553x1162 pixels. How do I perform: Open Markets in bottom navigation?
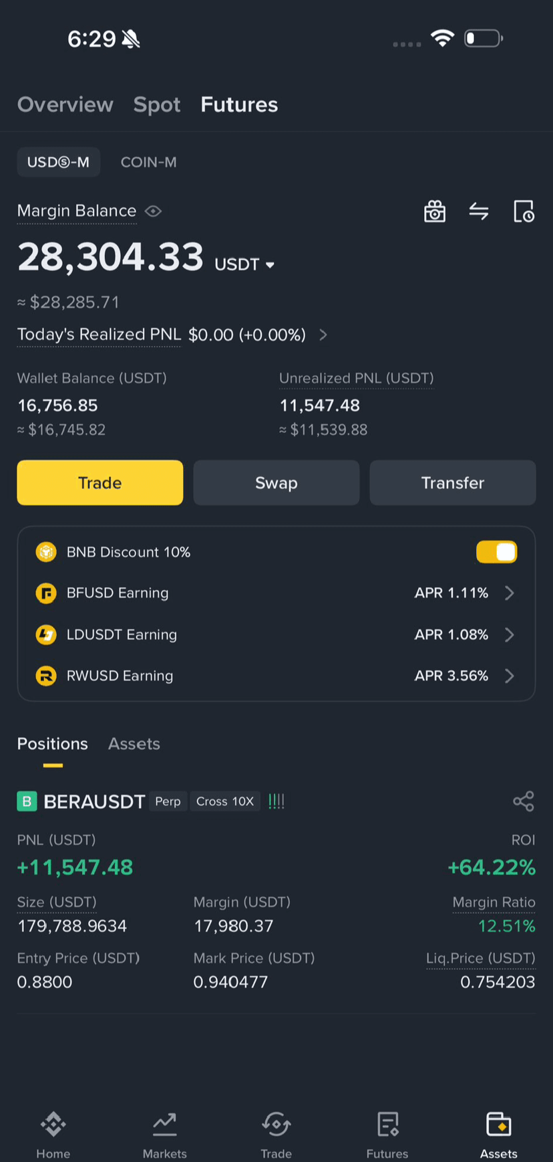164,1135
